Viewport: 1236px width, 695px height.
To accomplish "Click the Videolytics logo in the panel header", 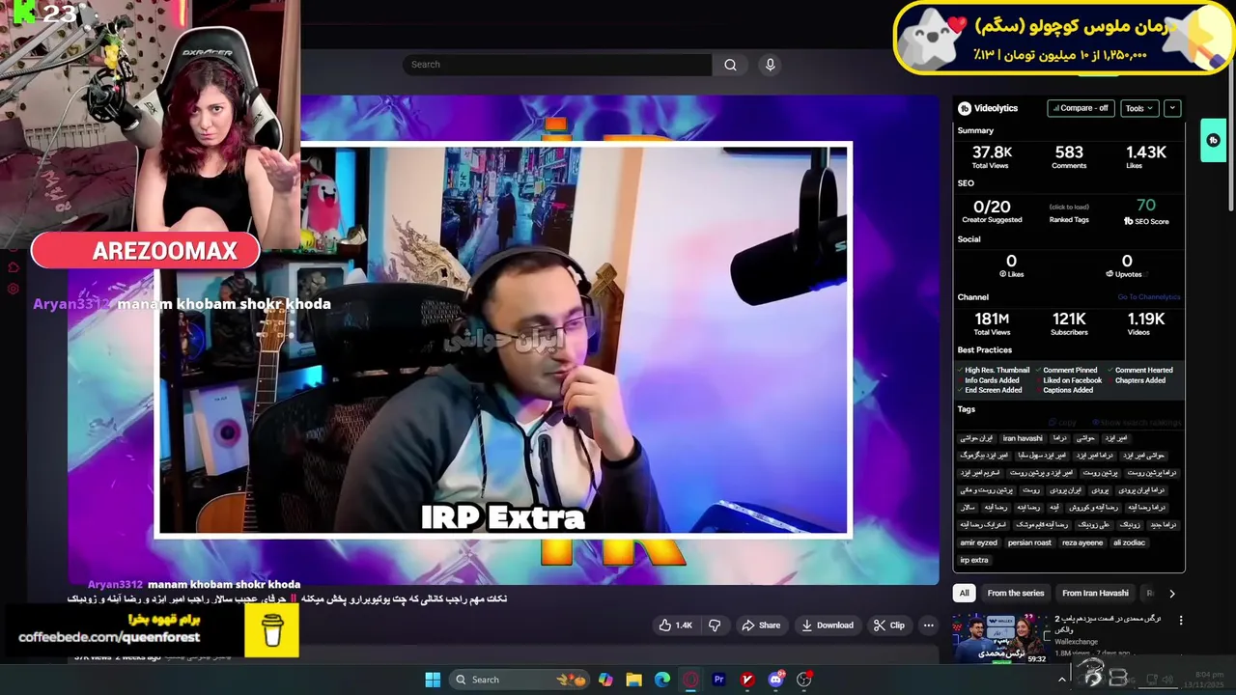I will (x=988, y=108).
